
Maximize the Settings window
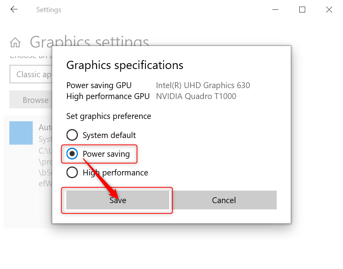tap(302, 9)
